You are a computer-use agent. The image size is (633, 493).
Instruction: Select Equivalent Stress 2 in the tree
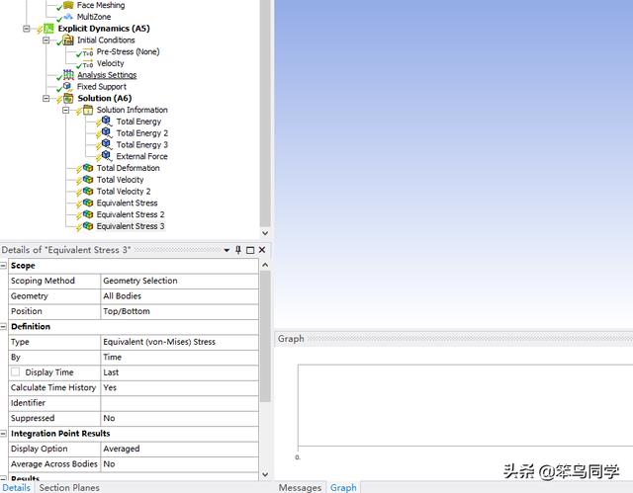(130, 214)
